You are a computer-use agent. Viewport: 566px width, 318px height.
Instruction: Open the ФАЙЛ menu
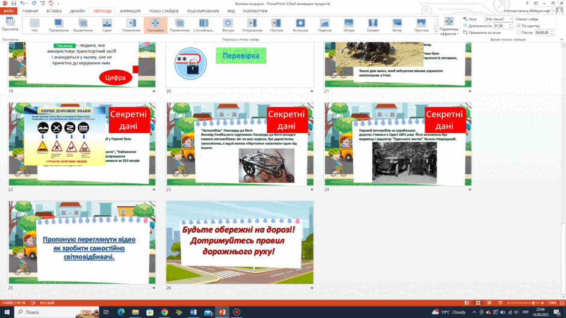(x=8, y=11)
